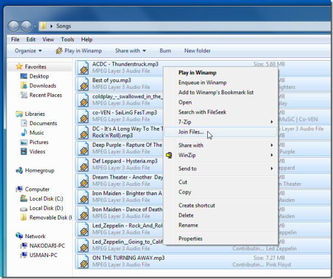Click the Best of you.mp3 file icon
The image size is (333, 279).
click(83, 84)
